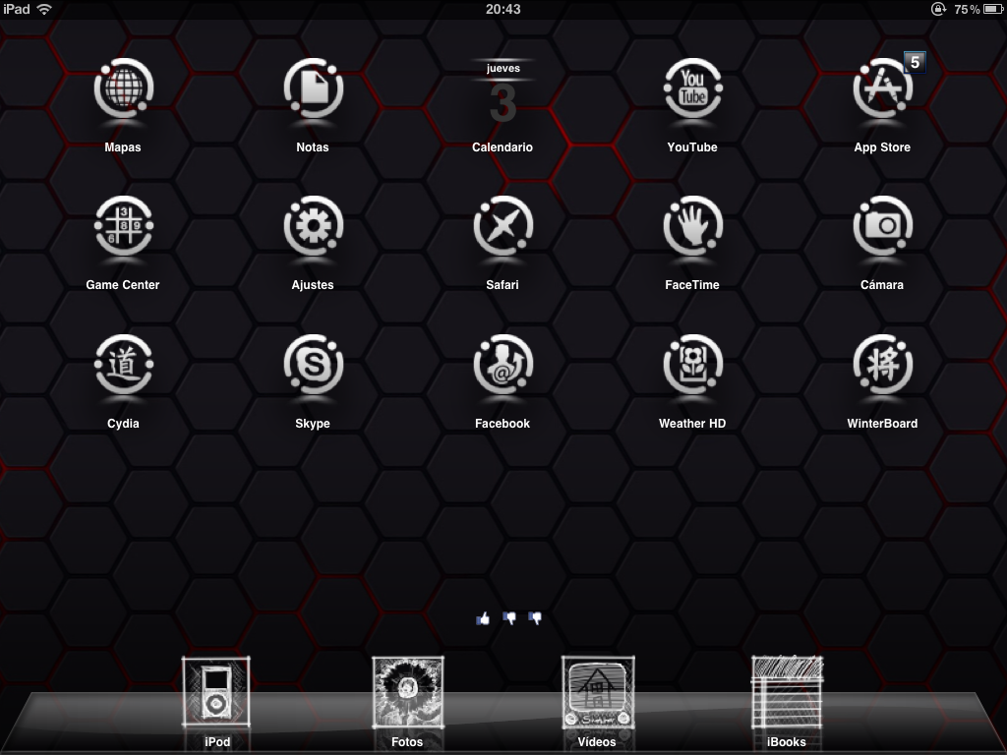Tap the 75 % battery percentage
Image resolution: width=1007 pixels, height=755 pixels.
[967, 9]
